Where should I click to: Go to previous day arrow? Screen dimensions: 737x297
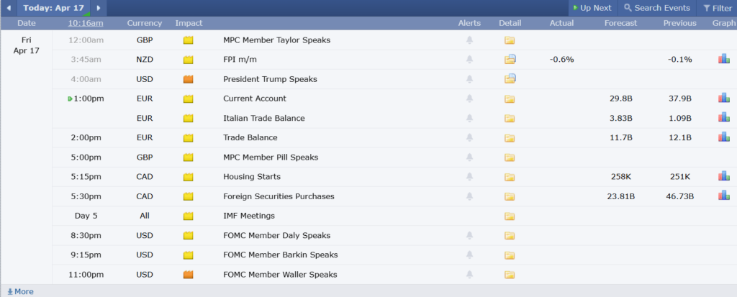pyautogui.click(x=9, y=8)
